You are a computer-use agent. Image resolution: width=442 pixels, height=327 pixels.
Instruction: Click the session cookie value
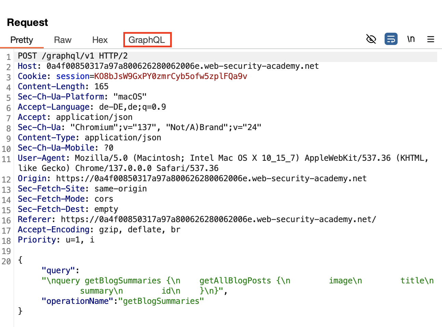tap(170, 76)
